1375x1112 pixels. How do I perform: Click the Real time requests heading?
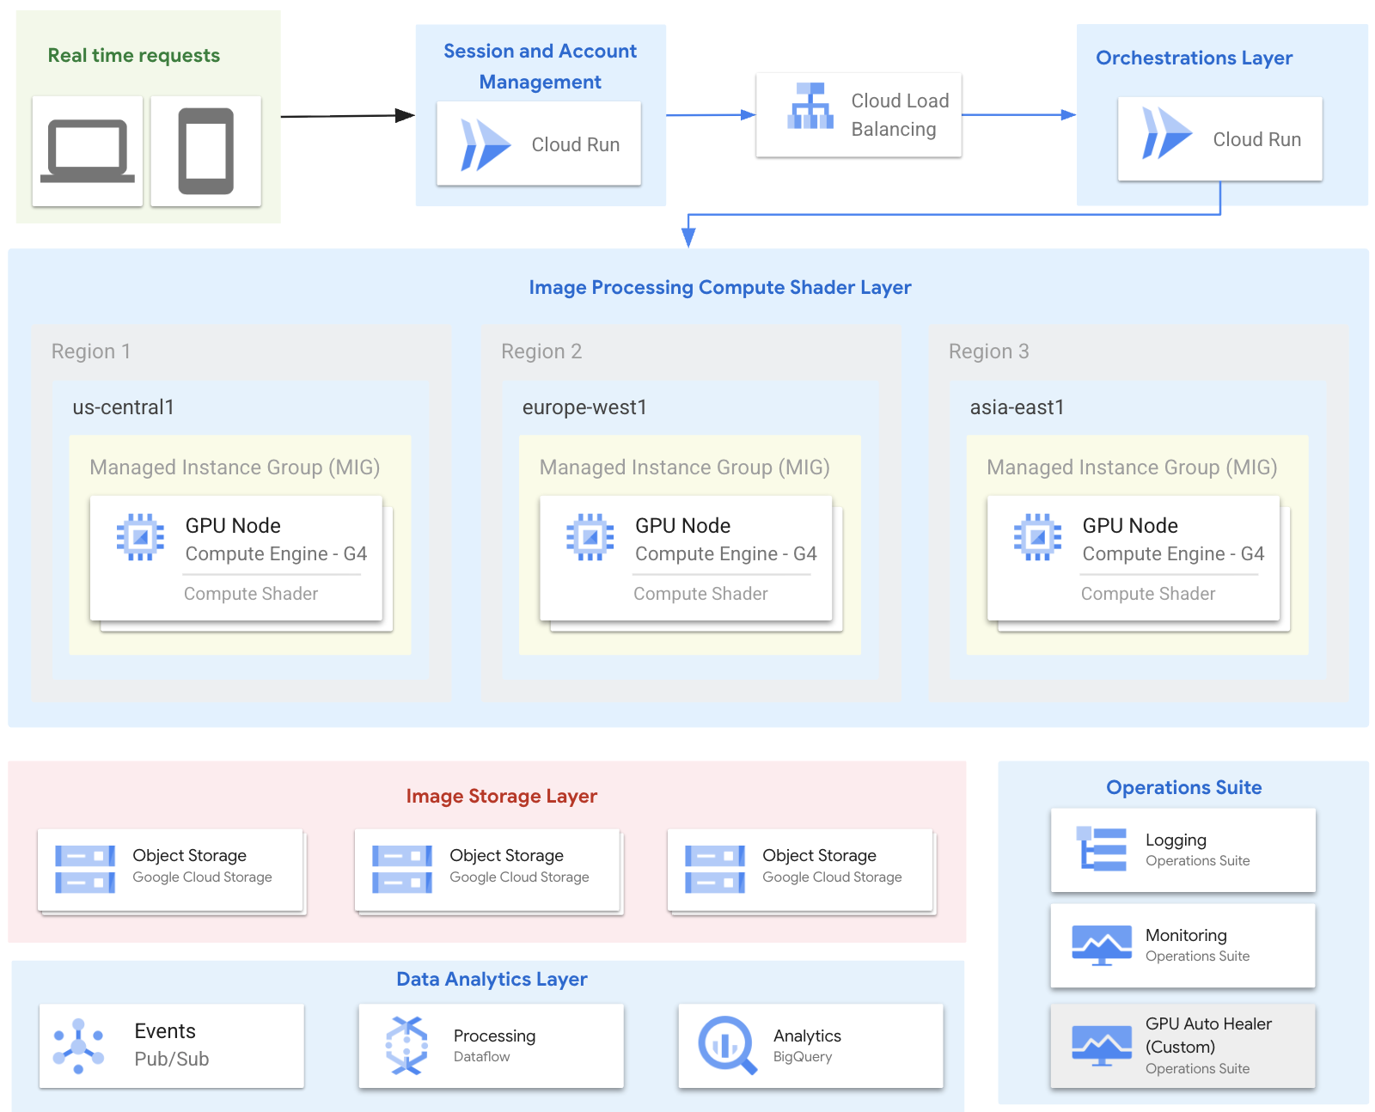pyautogui.click(x=134, y=56)
